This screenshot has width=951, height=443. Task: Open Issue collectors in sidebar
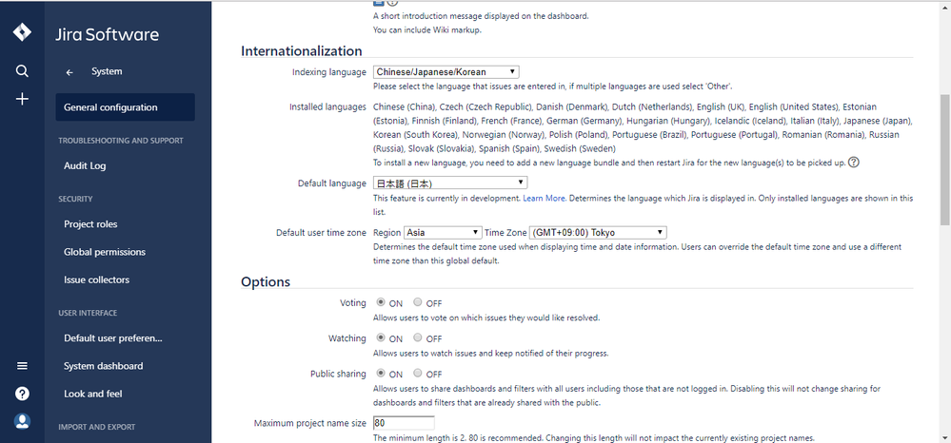click(96, 280)
